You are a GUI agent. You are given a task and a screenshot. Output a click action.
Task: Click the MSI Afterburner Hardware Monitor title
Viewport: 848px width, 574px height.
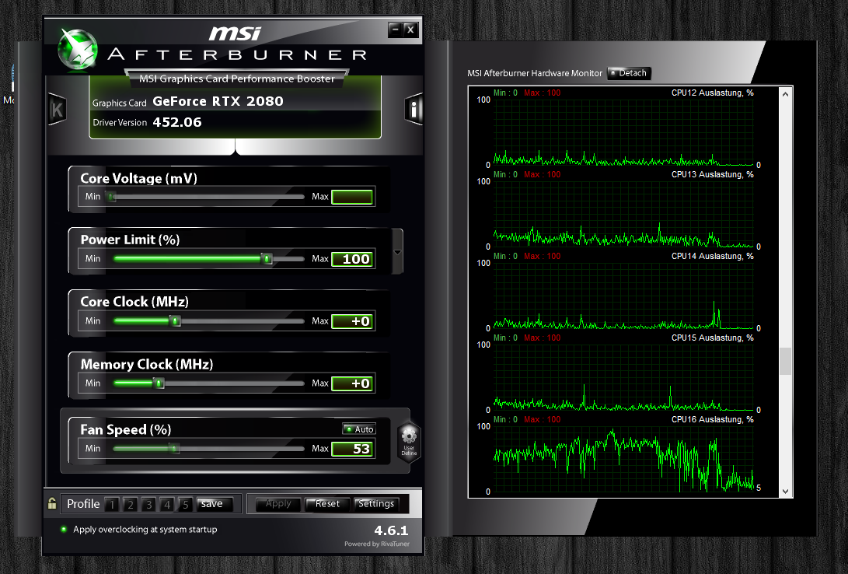pos(535,73)
